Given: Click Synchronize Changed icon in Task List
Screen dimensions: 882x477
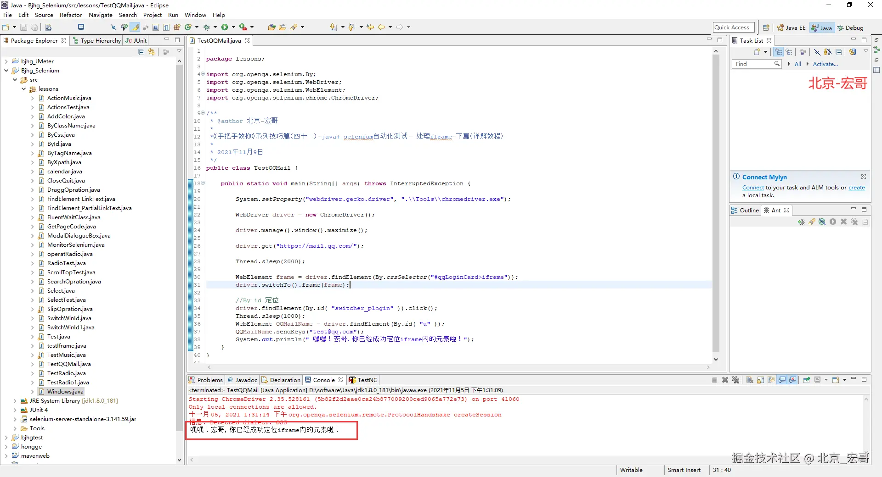Looking at the screenshot, I should (x=853, y=52).
